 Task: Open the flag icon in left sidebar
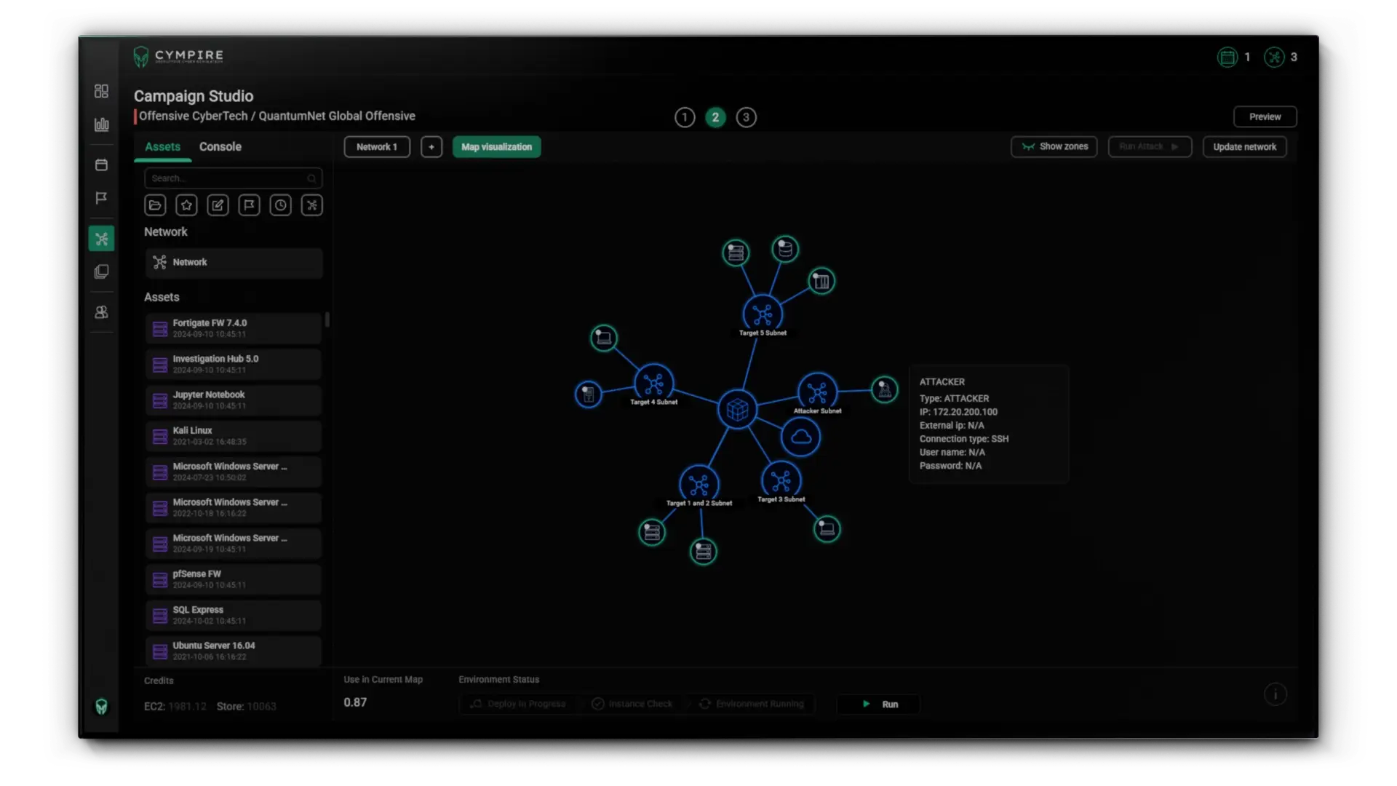tap(101, 198)
